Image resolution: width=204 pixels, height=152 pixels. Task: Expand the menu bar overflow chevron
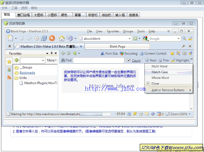pos(169,31)
